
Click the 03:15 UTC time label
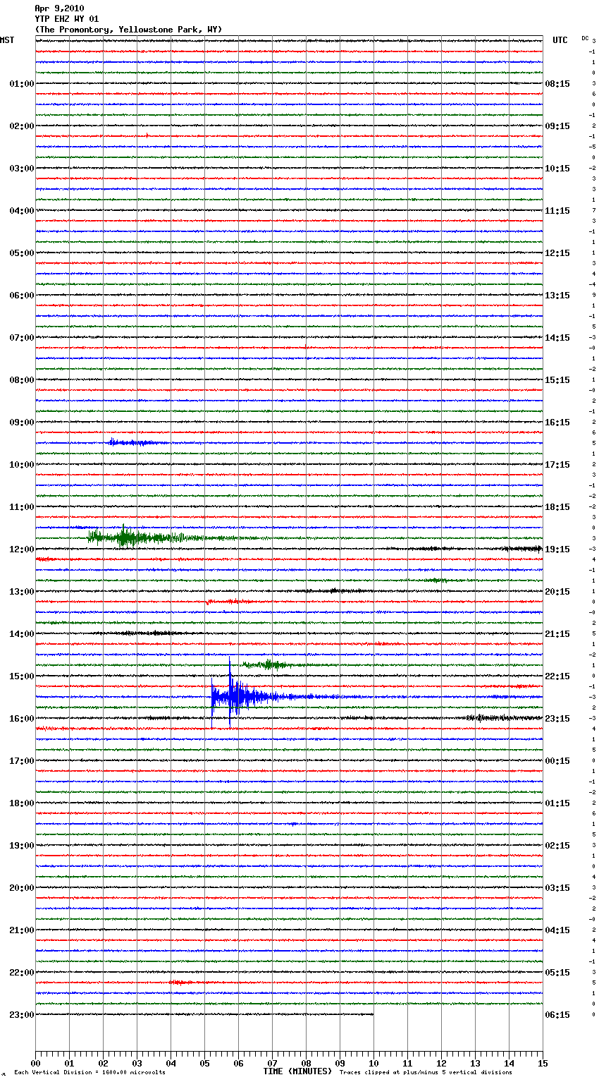point(557,888)
